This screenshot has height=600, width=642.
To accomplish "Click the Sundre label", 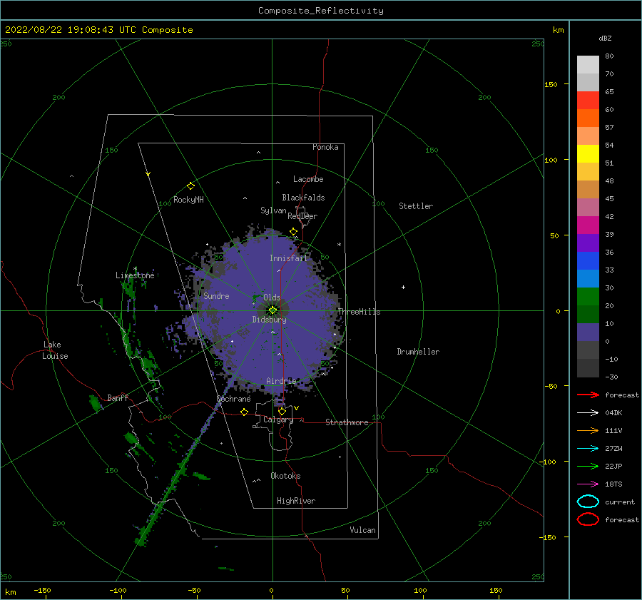I will (216, 295).
